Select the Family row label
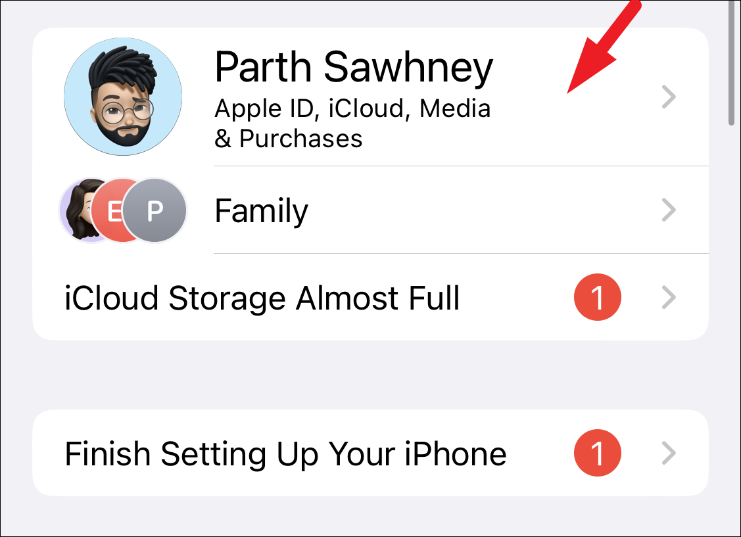 click(x=261, y=211)
